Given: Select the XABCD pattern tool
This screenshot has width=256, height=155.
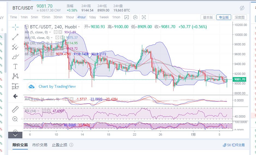Looking at the screenshot, I should coord(15,76).
